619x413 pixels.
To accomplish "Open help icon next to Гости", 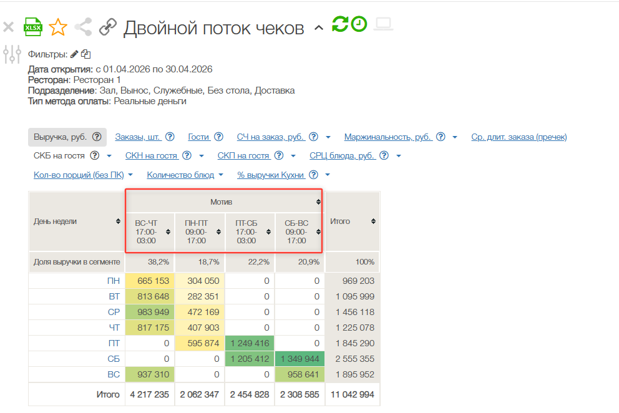I will (x=218, y=137).
